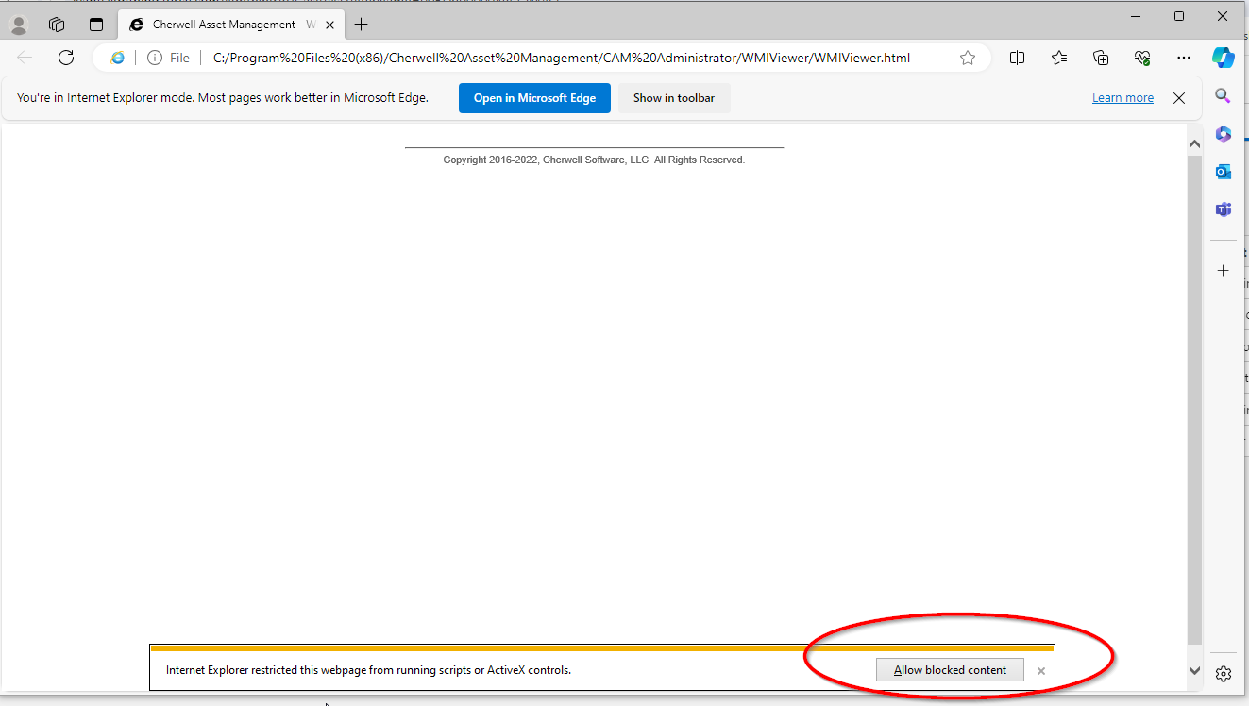Open the user profile menu
This screenshot has height=706, width=1249.
point(19,25)
